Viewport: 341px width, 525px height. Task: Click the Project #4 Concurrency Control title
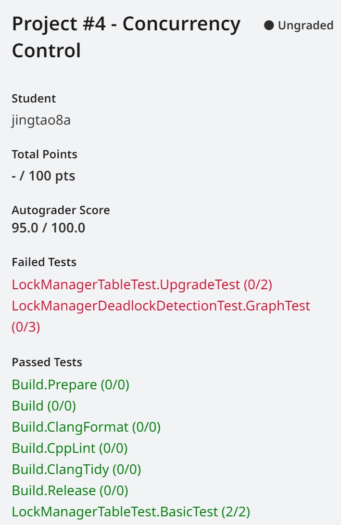[x=126, y=37]
